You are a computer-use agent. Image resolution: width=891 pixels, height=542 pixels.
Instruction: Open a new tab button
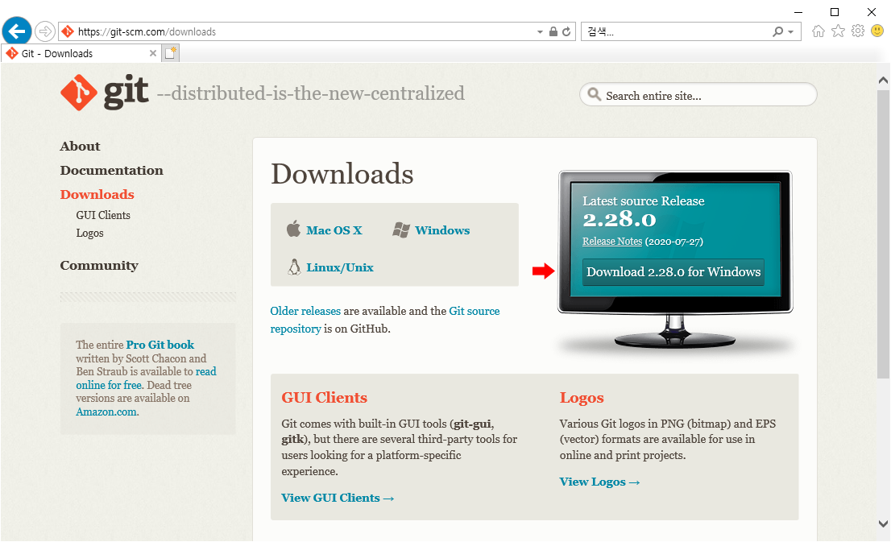click(171, 53)
